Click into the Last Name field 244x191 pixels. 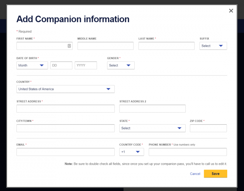tap(166, 46)
